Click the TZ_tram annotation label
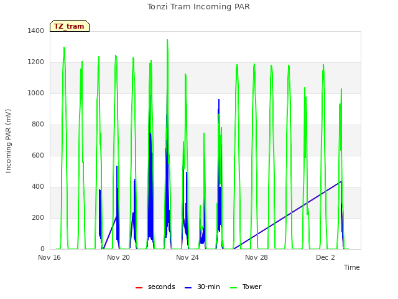Viewport: 398px width, 299px height. 70,26
